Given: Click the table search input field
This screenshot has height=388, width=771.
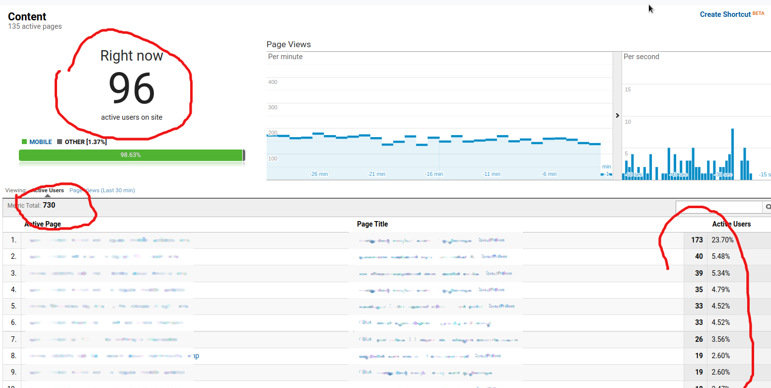Looking at the screenshot, I should (718, 207).
